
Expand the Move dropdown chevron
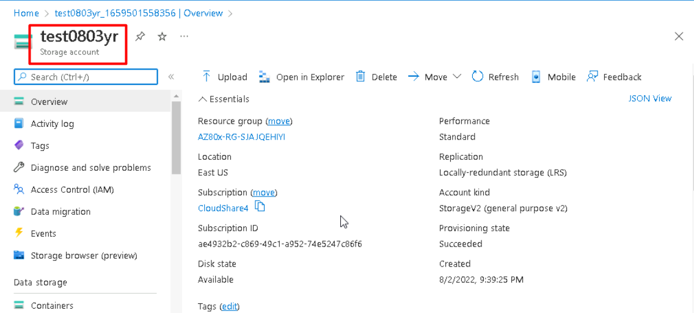pyautogui.click(x=457, y=76)
